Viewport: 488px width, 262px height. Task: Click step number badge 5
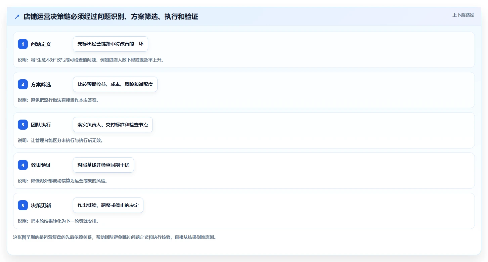click(x=23, y=205)
